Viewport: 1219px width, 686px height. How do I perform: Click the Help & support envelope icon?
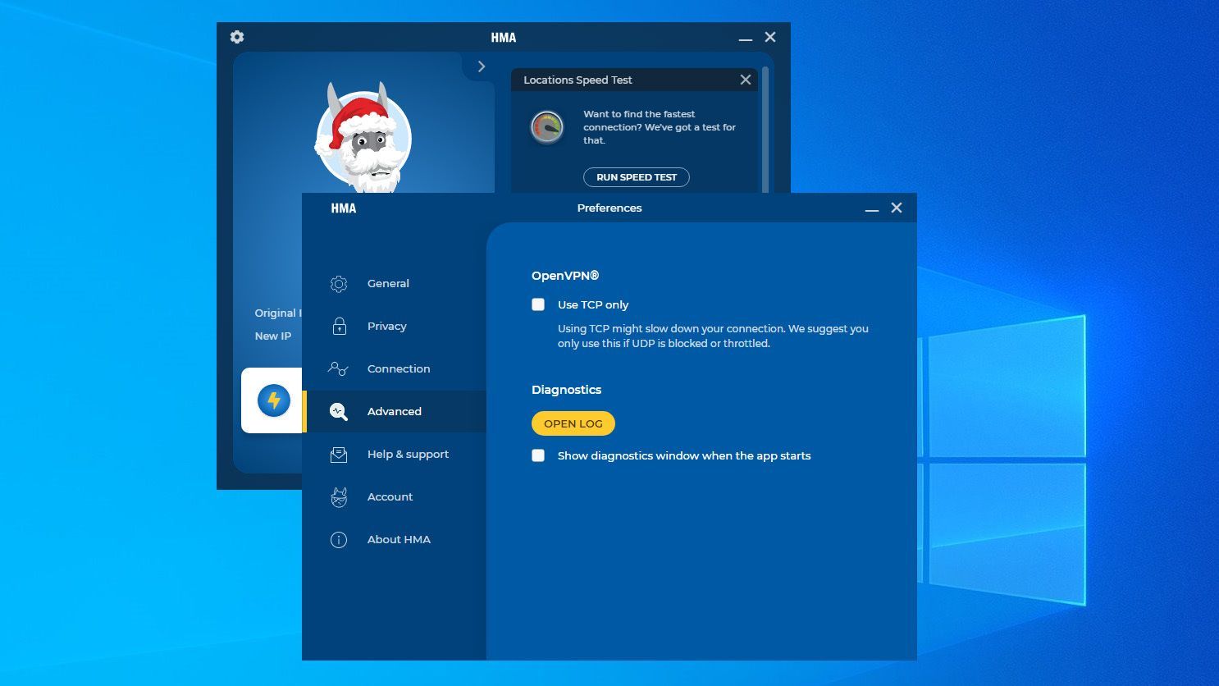click(x=339, y=455)
